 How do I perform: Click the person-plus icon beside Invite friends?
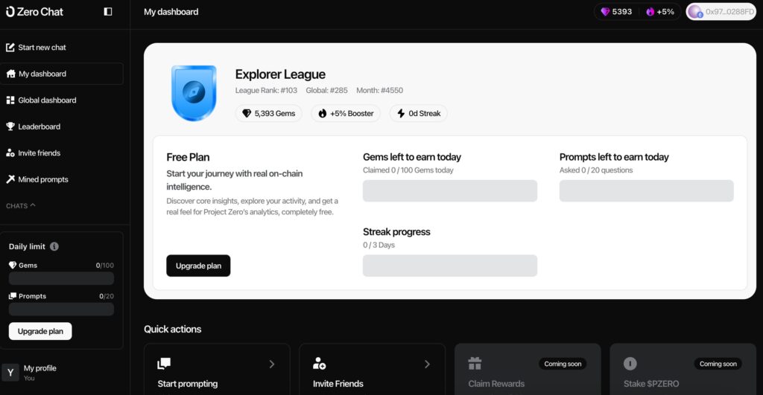tap(10, 152)
